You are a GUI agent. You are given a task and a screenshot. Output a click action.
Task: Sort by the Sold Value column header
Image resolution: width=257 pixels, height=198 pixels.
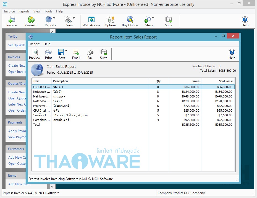(218, 81)
